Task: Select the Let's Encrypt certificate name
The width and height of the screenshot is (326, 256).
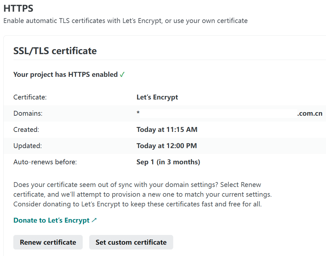Action: [x=157, y=97]
